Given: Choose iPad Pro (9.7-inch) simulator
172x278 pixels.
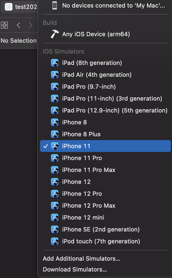Looking at the screenshot, I should [x=89, y=87].
